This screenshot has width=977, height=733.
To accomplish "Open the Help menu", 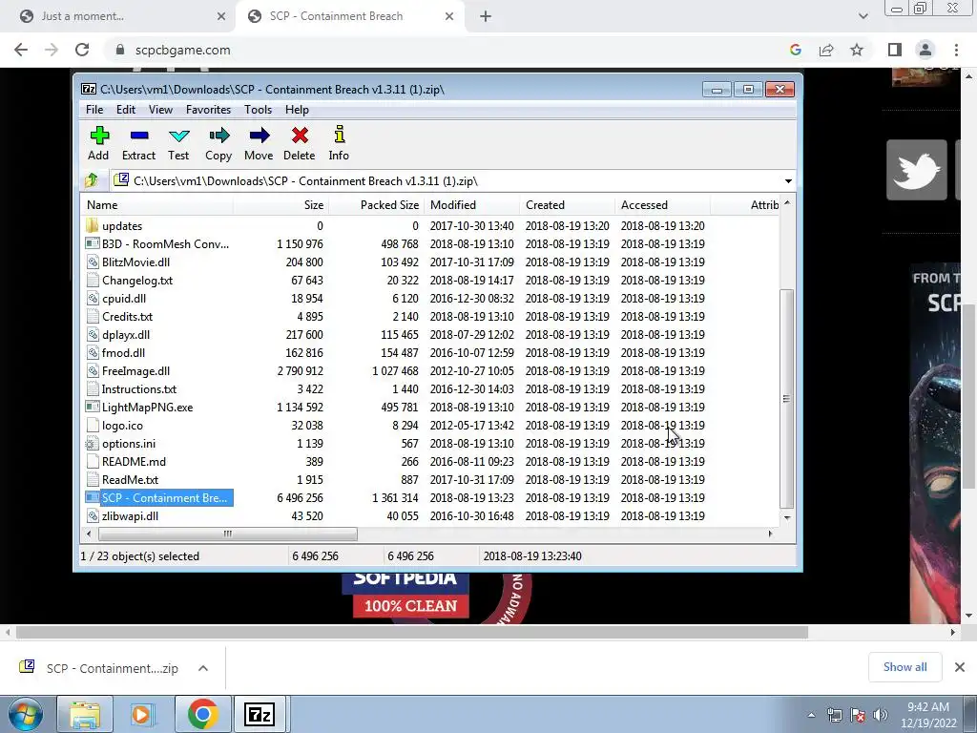I will pos(298,110).
